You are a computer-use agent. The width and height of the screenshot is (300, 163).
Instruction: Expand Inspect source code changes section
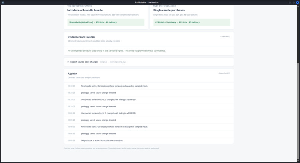tap(83, 62)
